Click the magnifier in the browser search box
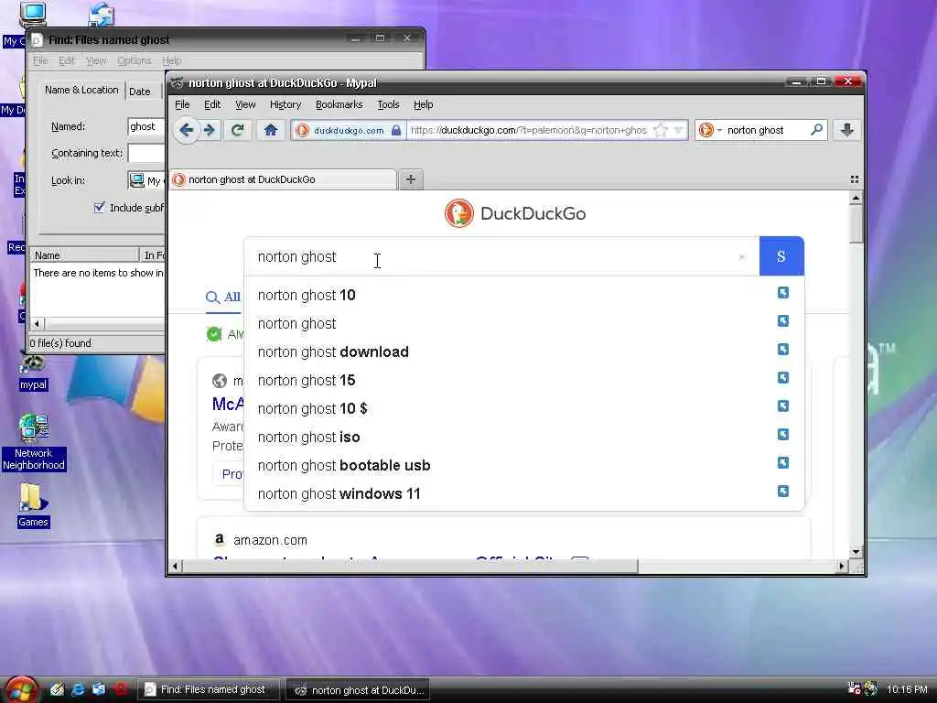 (x=816, y=130)
